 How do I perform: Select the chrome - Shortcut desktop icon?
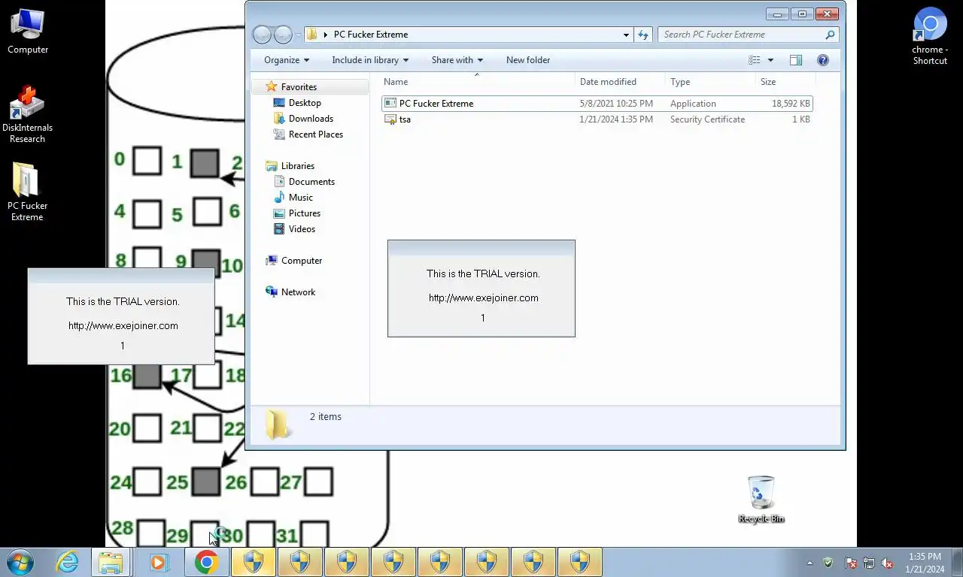pos(930,36)
